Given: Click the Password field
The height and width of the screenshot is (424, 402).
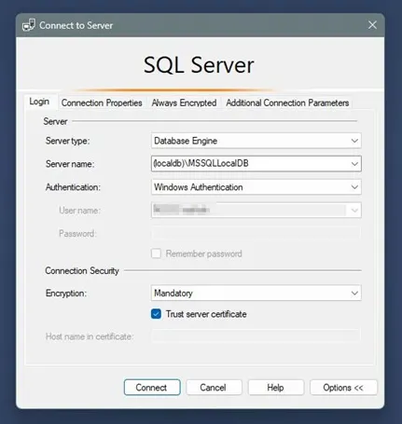Looking at the screenshot, I should click(x=256, y=233).
